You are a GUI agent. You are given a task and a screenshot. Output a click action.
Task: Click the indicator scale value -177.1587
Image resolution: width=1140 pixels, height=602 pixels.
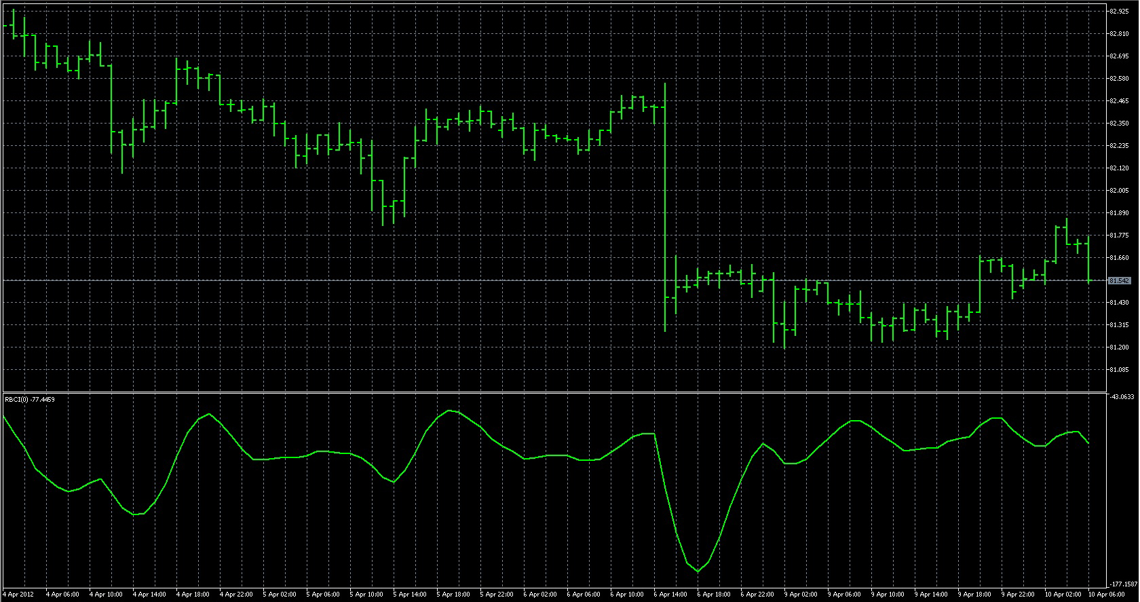(1123, 584)
